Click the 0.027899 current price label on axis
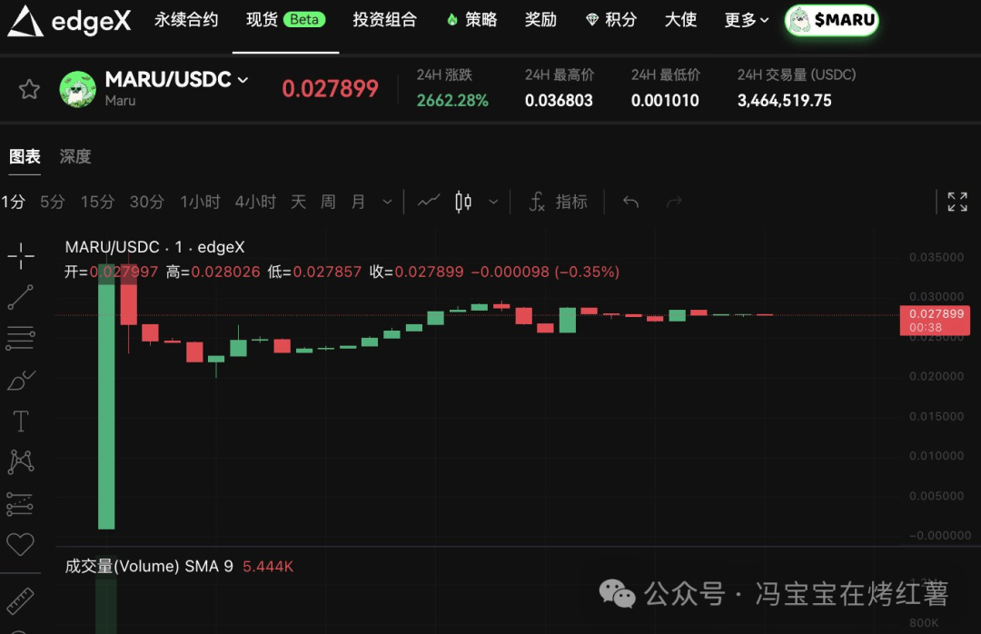Viewport: 981px width, 634px height. [934, 314]
